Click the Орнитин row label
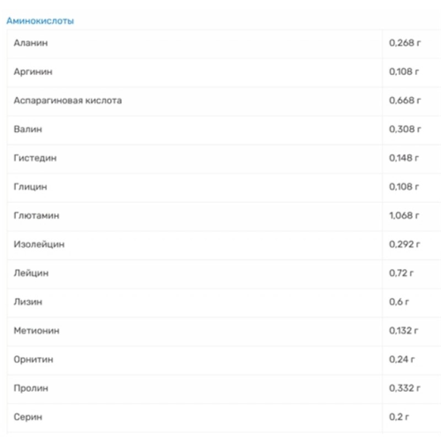The height and width of the screenshot is (441, 441). 34,359
